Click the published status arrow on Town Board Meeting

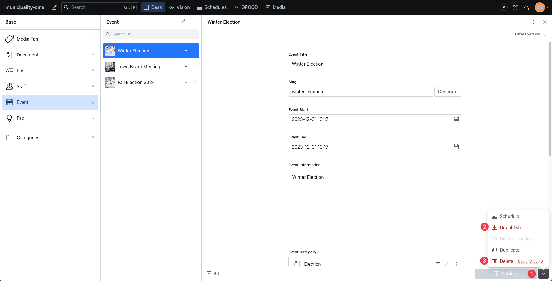click(x=186, y=67)
